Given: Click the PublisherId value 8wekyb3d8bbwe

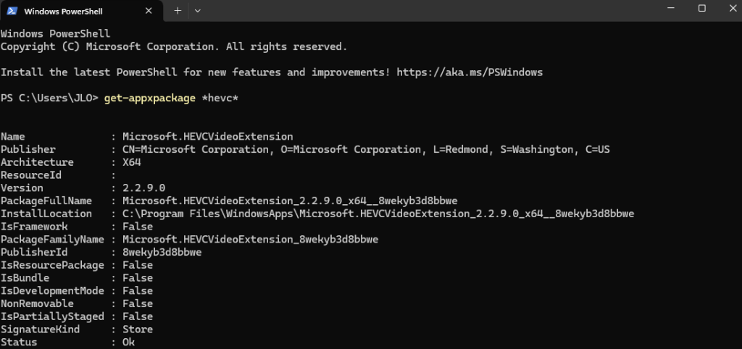Looking at the screenshot, I should pyautogui.click(x=162, y=252).
